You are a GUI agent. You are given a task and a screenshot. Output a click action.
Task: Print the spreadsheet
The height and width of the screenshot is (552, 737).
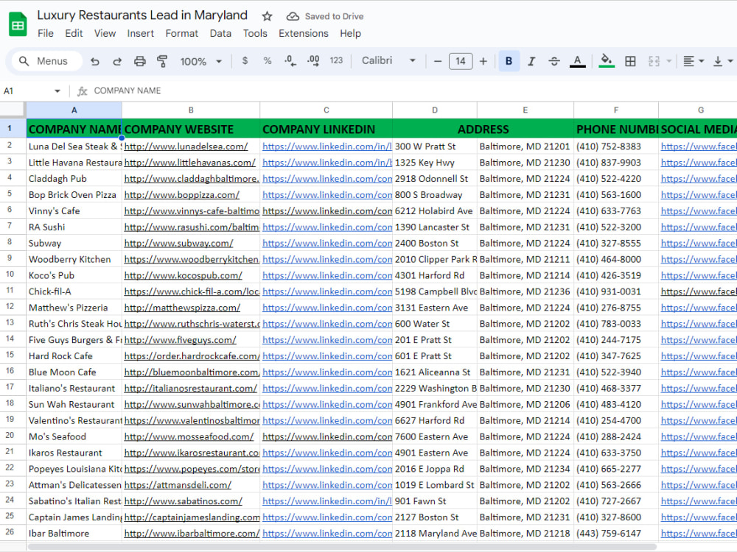(139, 61)
